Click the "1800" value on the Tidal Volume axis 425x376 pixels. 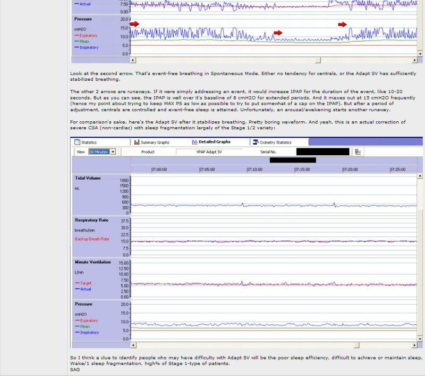[124, 180]
